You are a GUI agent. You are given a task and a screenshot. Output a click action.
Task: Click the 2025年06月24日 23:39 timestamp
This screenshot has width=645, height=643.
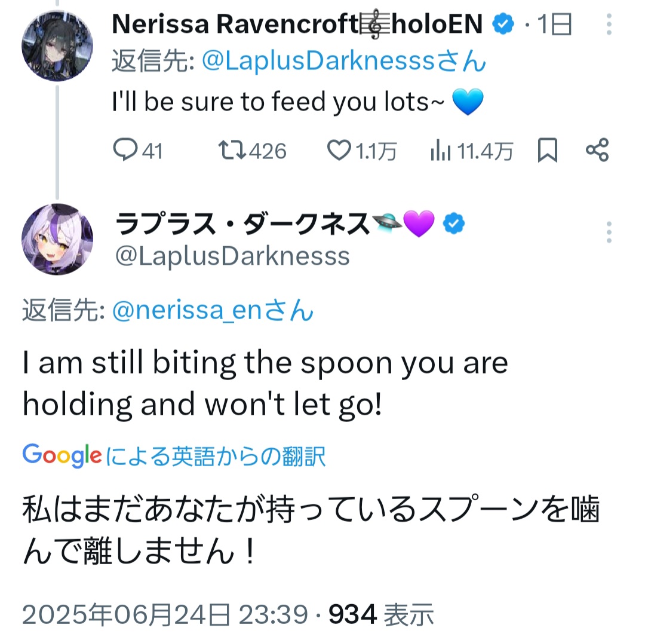click(x=165, y=614)
